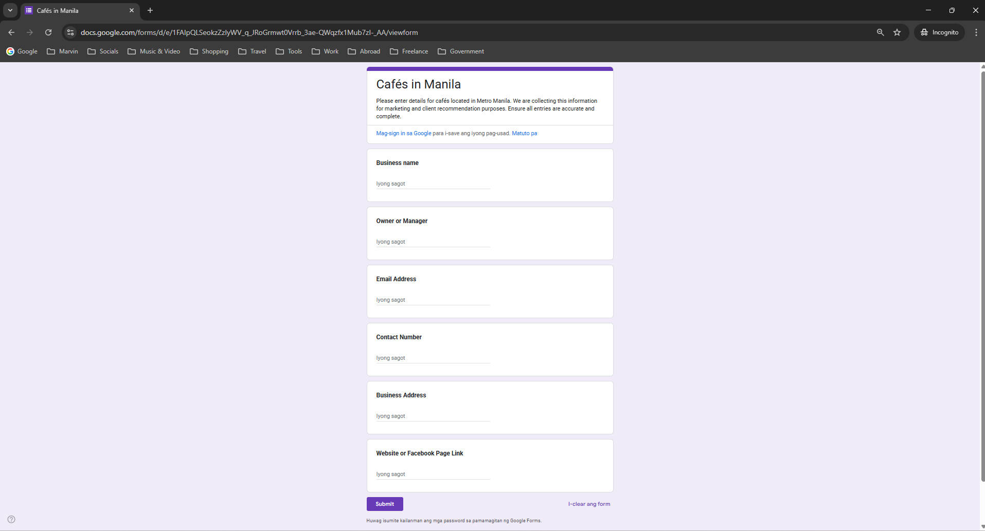Reload the Cafés in Manila page
Screen dimensions: 985x531
click(x=48, y=32)
